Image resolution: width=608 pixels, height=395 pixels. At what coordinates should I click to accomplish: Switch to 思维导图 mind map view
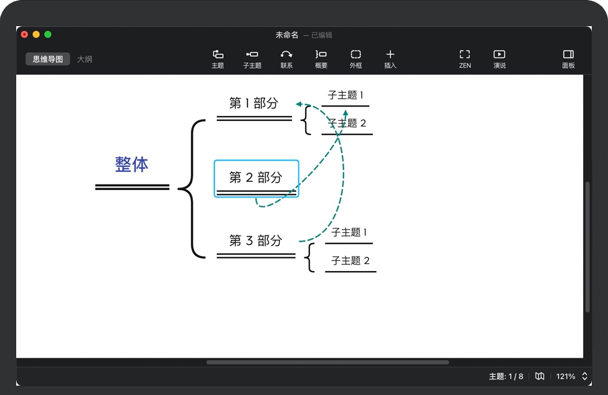coord(48,59)
